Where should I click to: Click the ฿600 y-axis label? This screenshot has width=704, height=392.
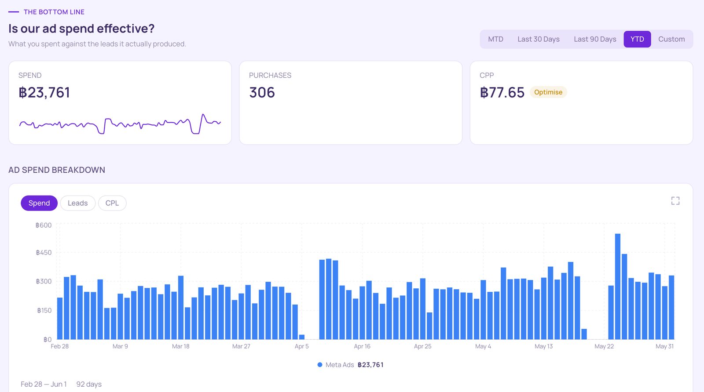tap(44, 225)
